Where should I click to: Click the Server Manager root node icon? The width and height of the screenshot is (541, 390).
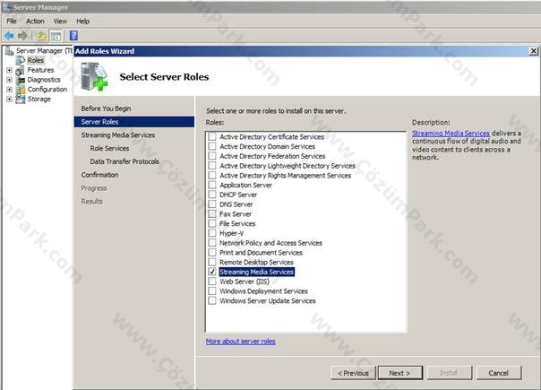coord(9,51)
